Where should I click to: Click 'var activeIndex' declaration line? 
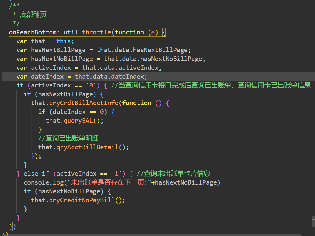[89, 68]
